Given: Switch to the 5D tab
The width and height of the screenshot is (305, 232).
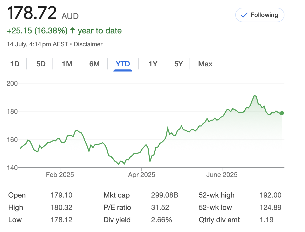Looking at the screenshot, I should 41,64.
